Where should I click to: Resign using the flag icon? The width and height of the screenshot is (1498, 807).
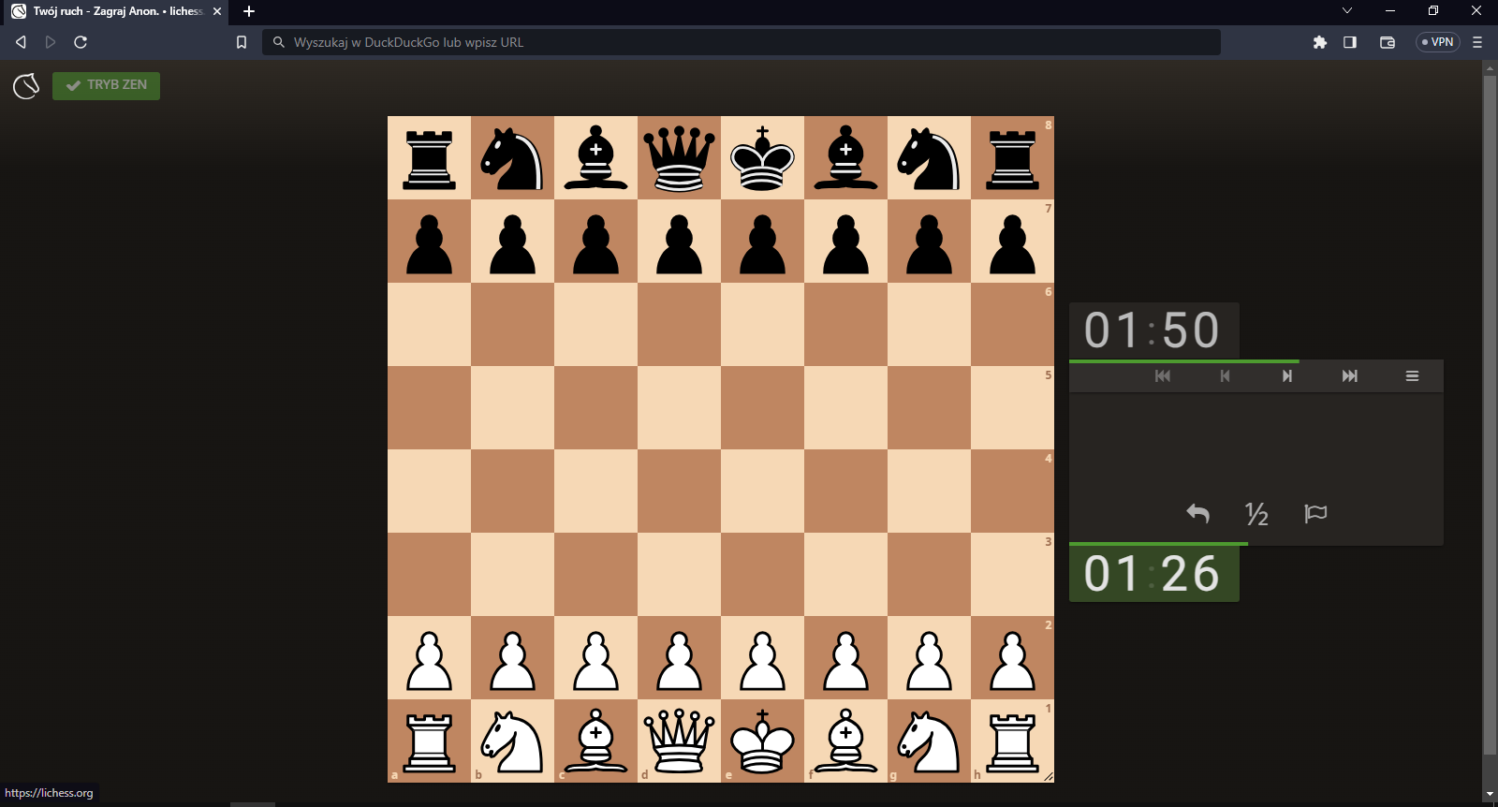pyautogui.click(x=1315, y=513)
